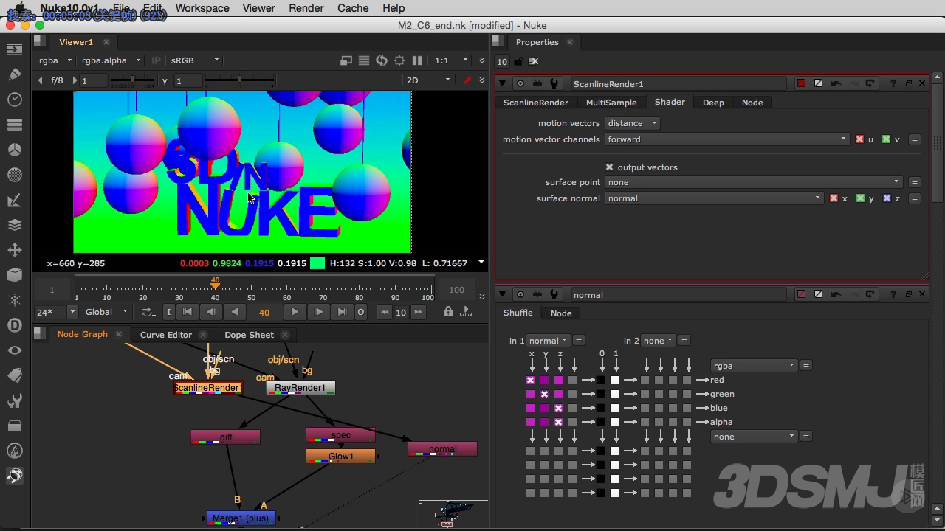Open the 2D view mode dropdown
Screen dimensions: 945x531
[427, 80]
